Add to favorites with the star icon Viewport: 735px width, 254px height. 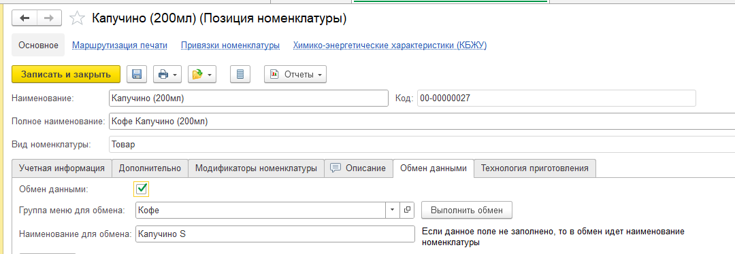(78, 18)
